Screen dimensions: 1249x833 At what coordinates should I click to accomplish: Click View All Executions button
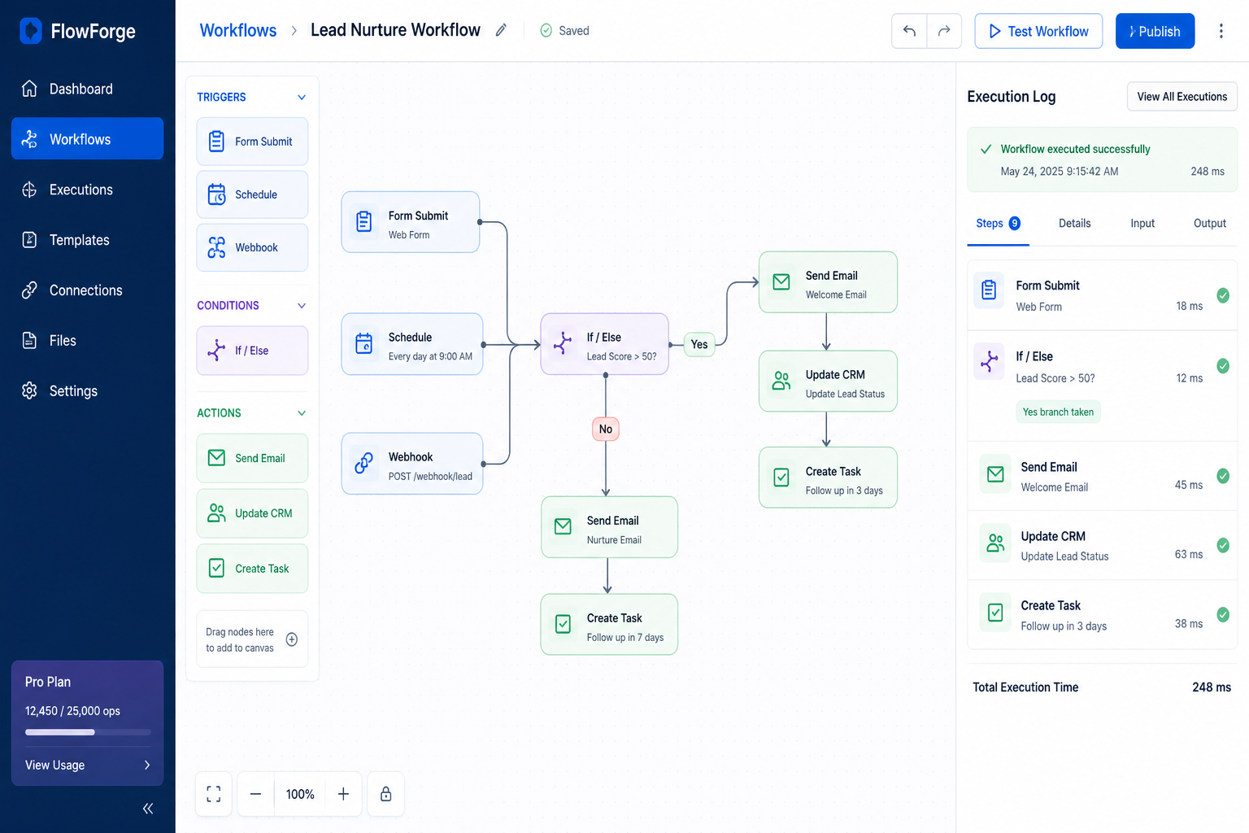coord(1182,97)
